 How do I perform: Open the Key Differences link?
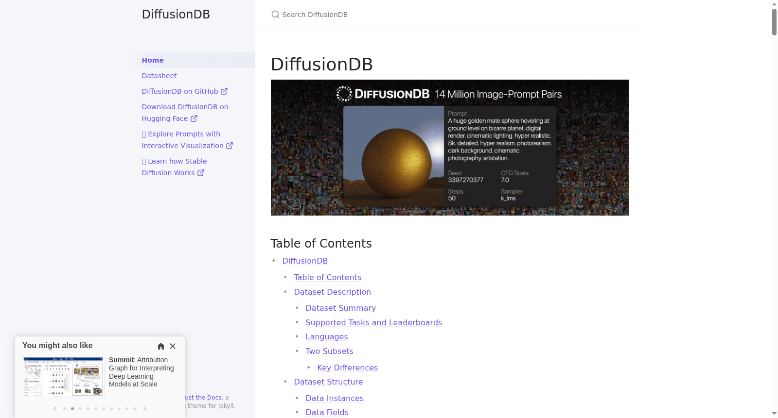(348, 368)
